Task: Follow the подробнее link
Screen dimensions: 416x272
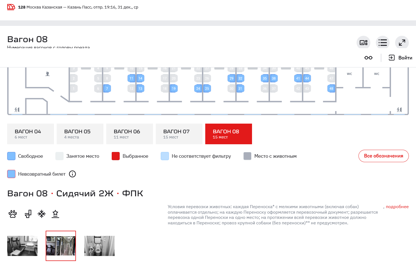Action: coord(397,207)
